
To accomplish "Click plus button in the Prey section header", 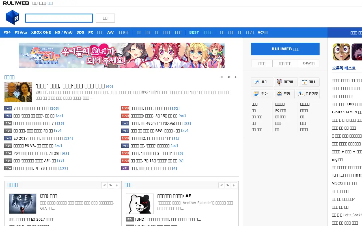I will pos(117,185).
